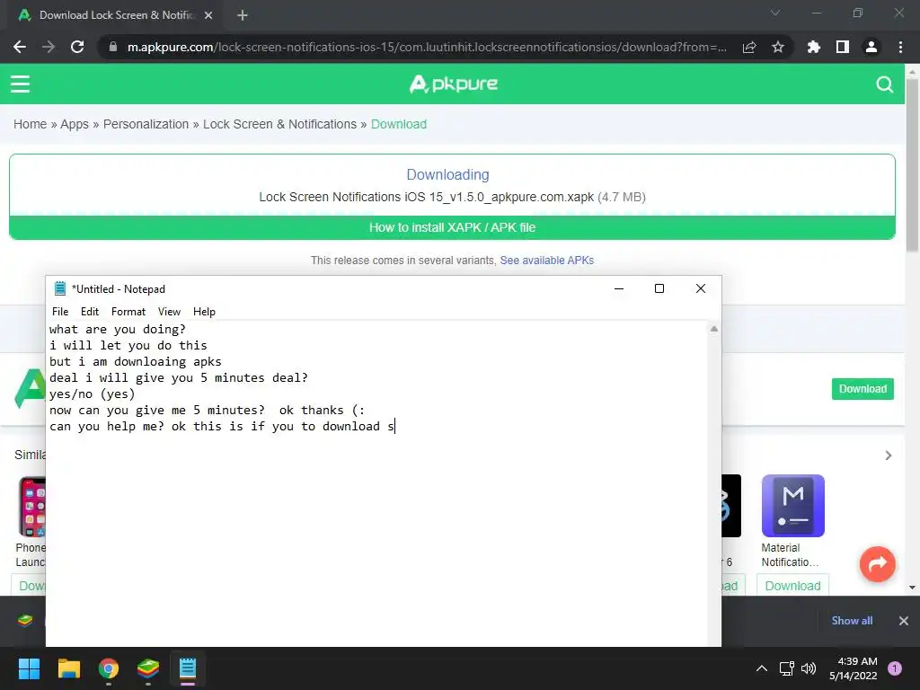Open Notepad Help menu
This screenshot has width=920, height=690.
click(x=204, y=312)
